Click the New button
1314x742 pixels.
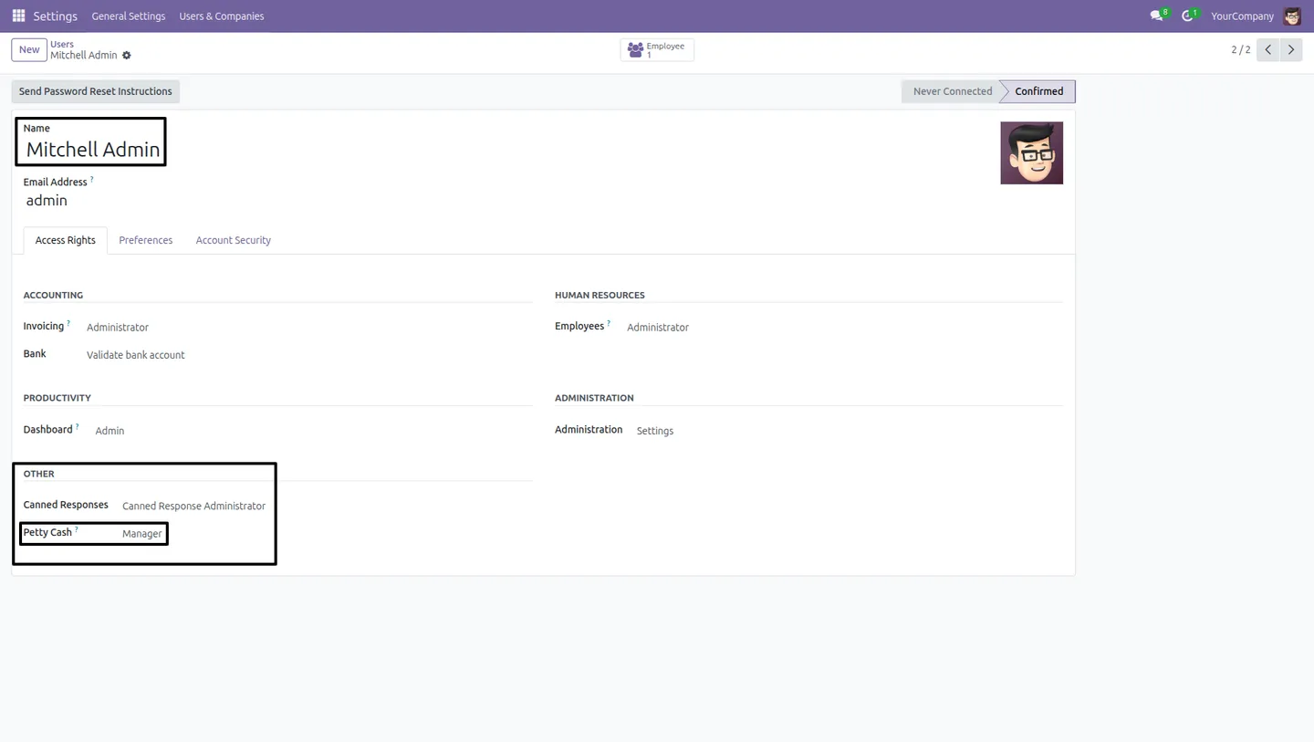click(29, 49)
